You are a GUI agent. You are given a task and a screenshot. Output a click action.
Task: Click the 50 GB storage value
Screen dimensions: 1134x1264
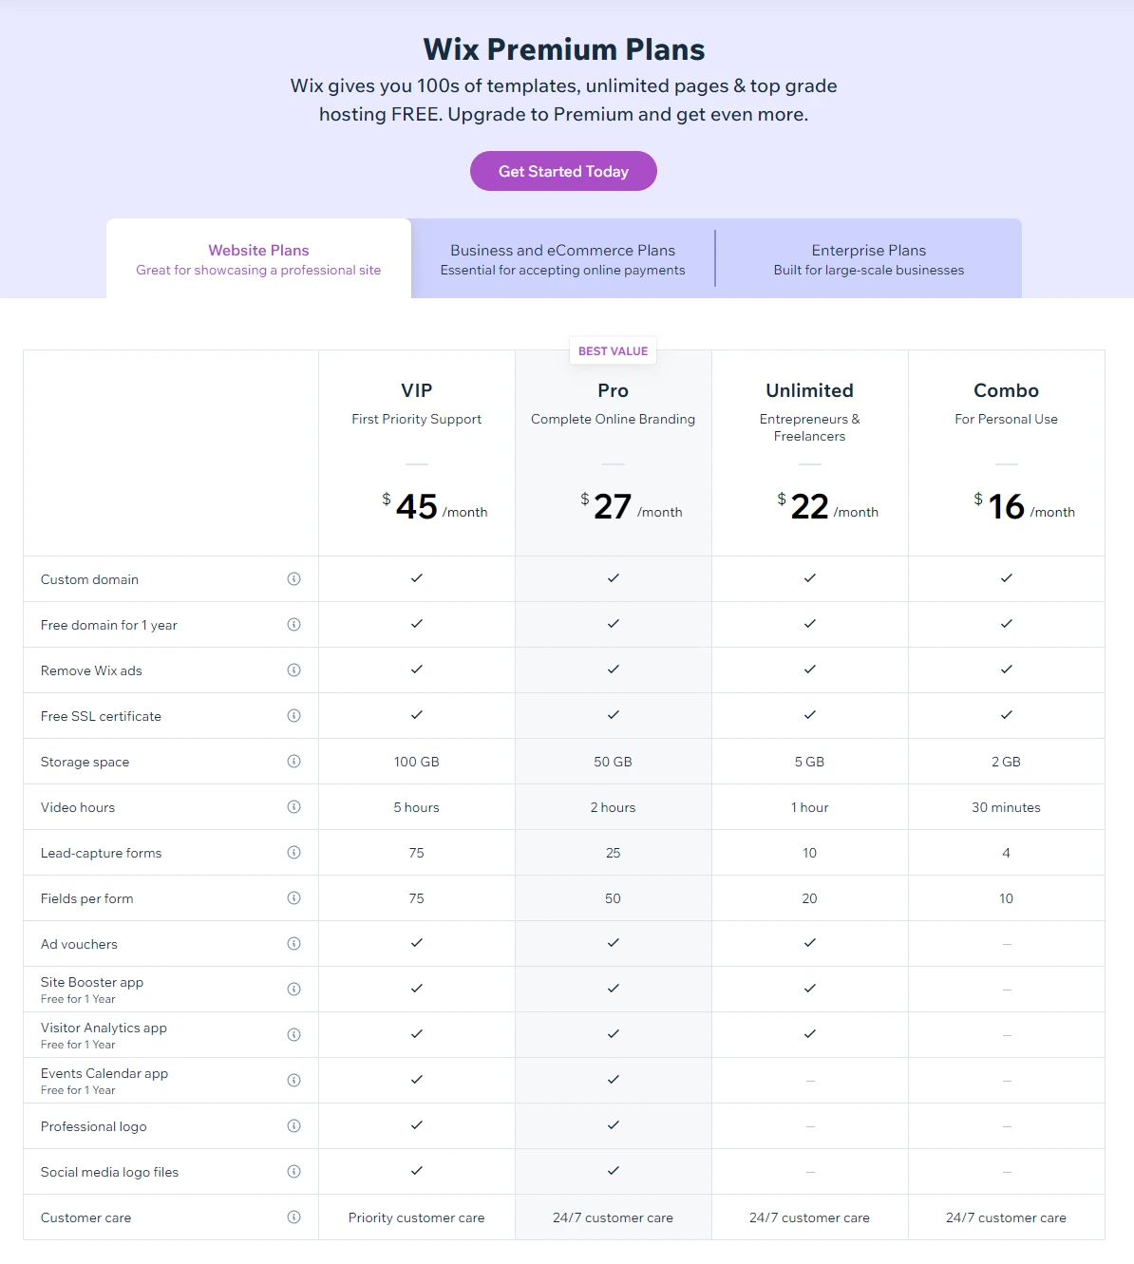(614, 762)
